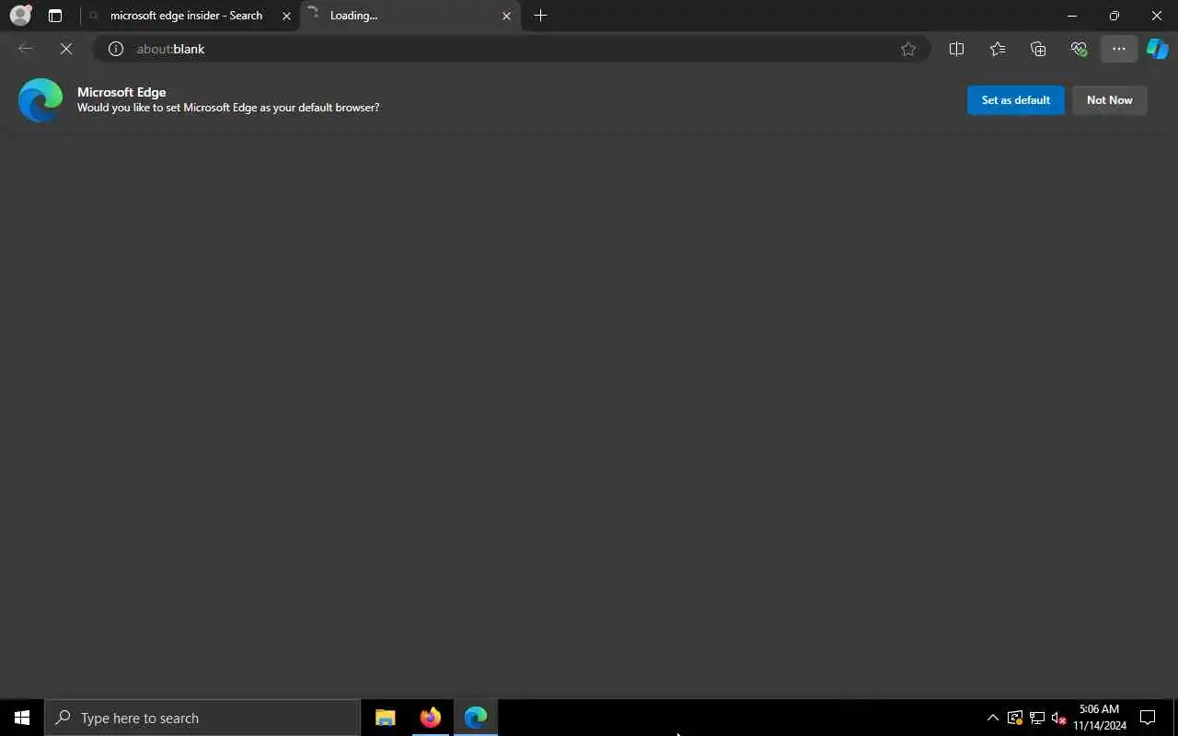Close the microsoft edge insider Search tab
This screenshot has height=736, width=1178.
tap(286, 16)
